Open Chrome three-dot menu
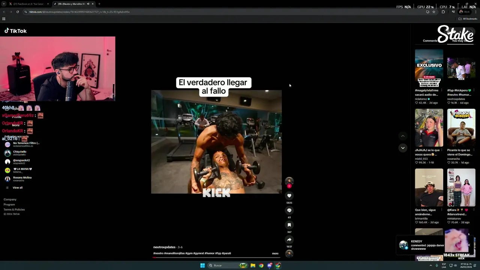 [x=475, y=12]
